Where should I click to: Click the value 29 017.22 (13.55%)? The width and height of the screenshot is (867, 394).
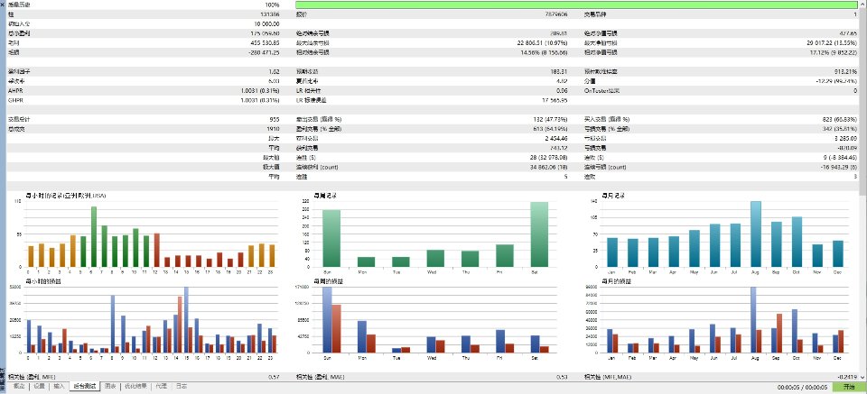[832, 43]
